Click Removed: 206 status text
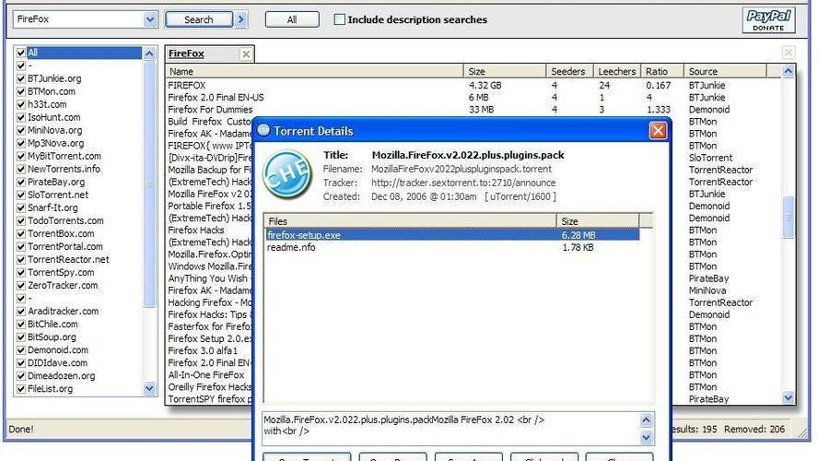 (754, 429)
